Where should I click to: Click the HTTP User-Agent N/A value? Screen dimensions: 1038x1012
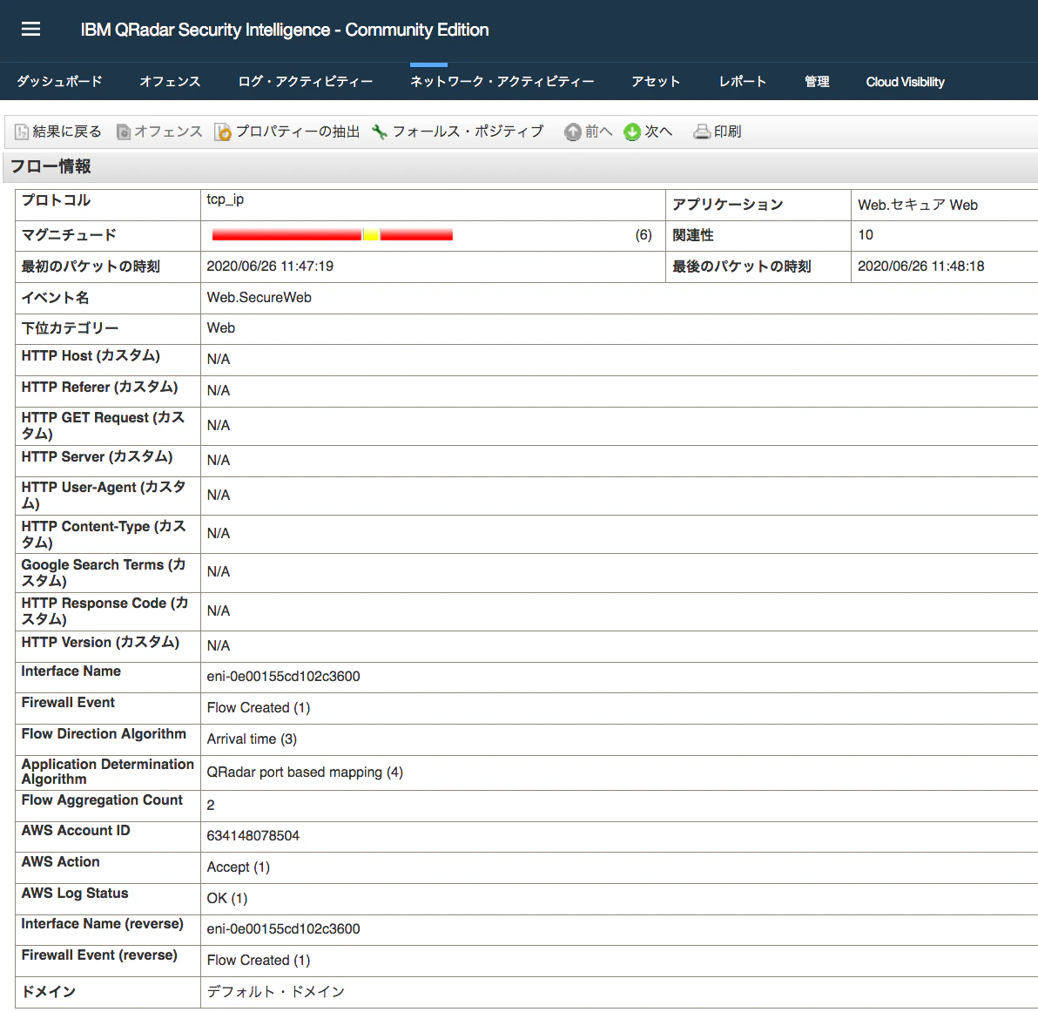tap(218, 495)
